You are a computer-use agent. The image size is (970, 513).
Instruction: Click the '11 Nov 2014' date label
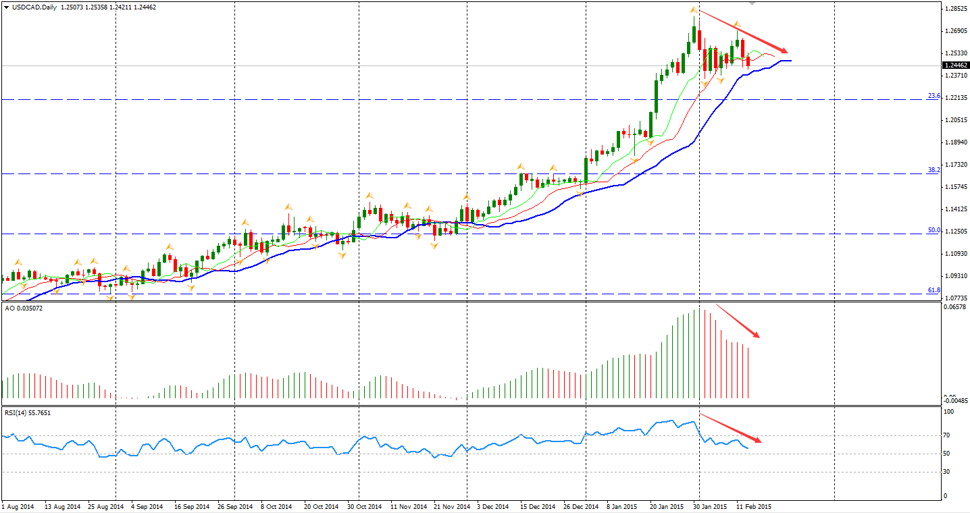407,506
